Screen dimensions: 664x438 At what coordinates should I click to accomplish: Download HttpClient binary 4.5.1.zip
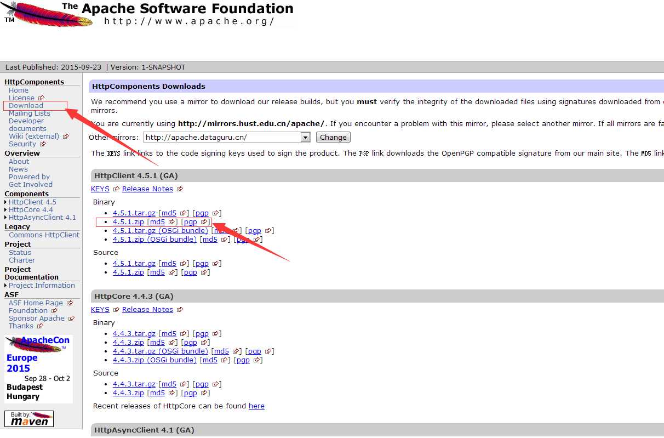[x=128, y=222]
